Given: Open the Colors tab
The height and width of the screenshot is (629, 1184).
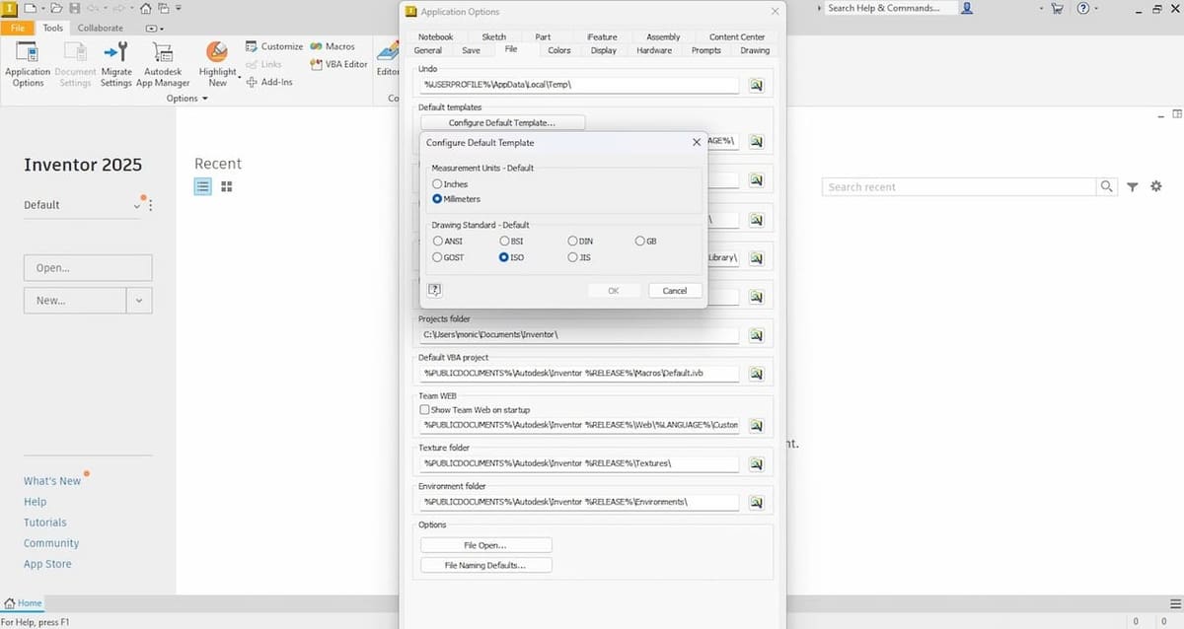Looking at the screenshot, I should tap(559, 50).
